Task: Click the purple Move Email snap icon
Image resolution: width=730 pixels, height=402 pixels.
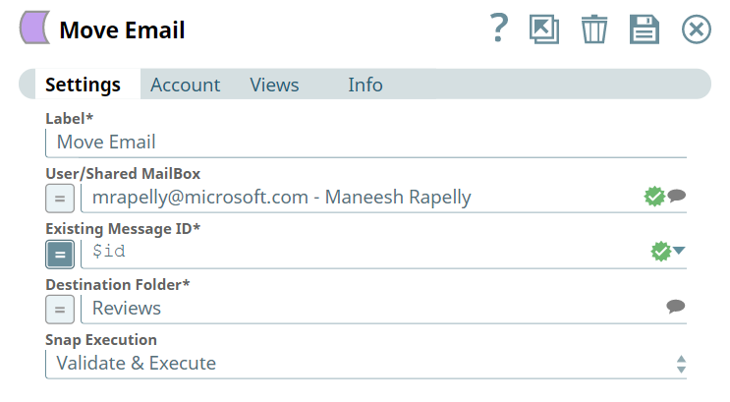Action: coord(35,28)
